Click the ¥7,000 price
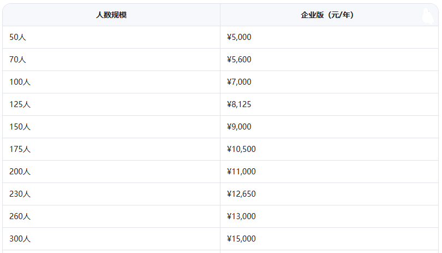Screen dimensions: 442x253 [x=239, y=82]
